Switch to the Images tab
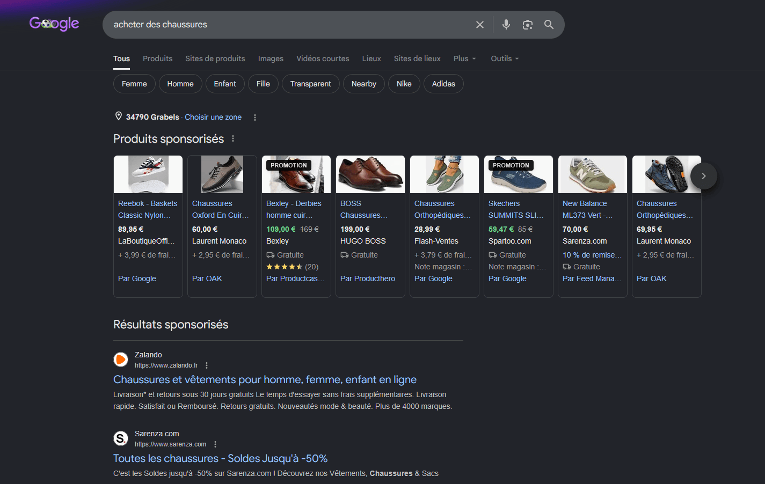This screenshot has width=765, height=484. click(x=271, y=58)
